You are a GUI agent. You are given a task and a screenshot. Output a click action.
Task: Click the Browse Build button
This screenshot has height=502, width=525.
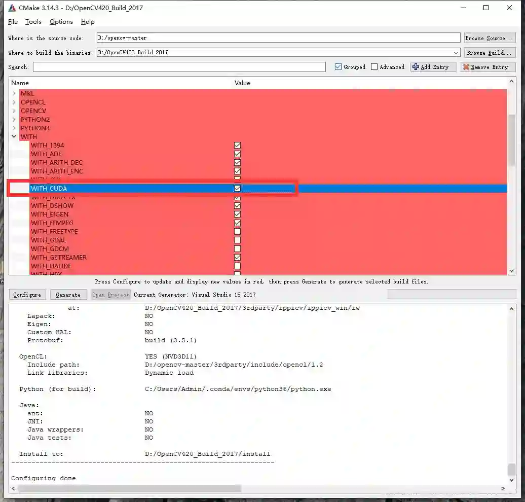490,53
